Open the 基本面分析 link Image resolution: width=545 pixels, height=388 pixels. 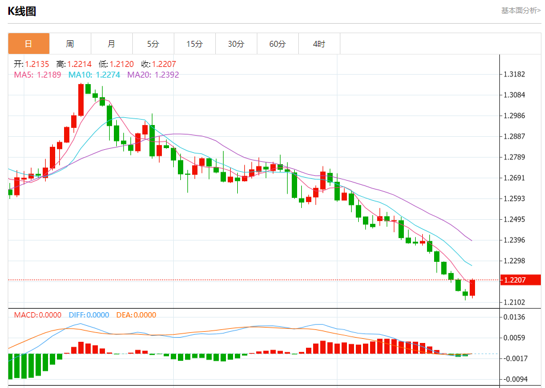coord(521,11)
